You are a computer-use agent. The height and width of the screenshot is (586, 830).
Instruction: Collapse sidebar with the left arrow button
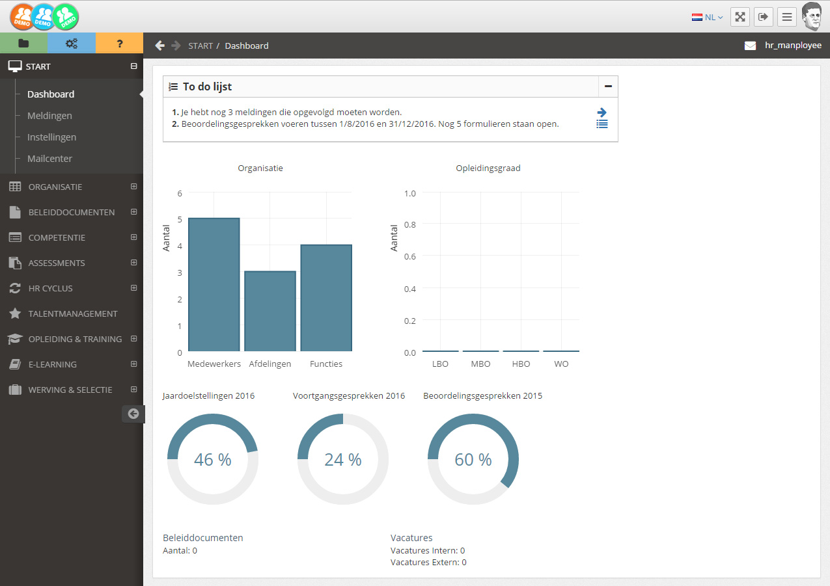(133, 414)
